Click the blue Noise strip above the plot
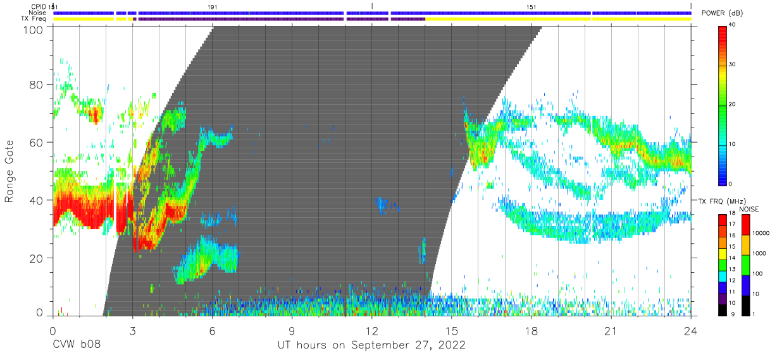Screen dimensions: 777x358 click(372, 13)
